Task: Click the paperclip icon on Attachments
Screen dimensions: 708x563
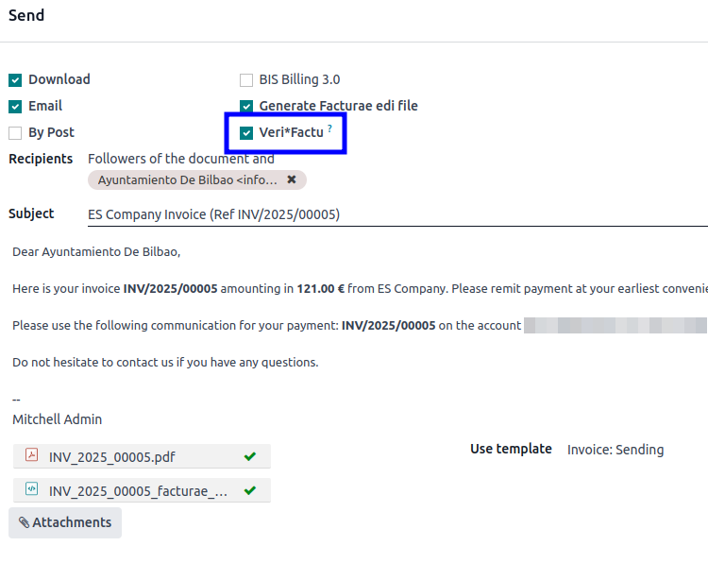Action: pyautogui.click(x=24, y=522)
